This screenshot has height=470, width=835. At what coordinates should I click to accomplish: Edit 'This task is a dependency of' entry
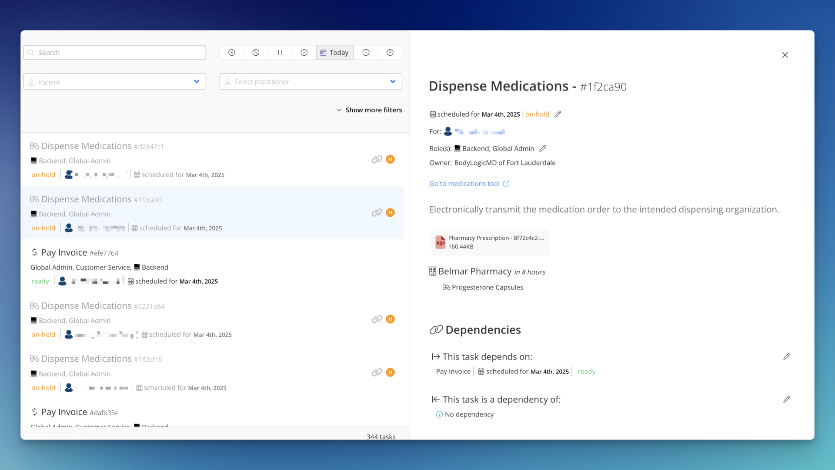(x=787, y=399)
